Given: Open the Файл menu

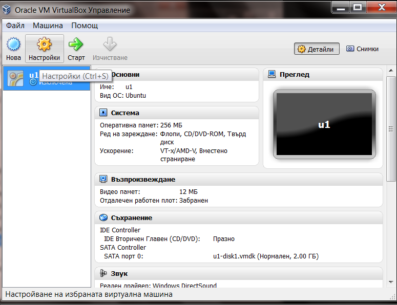Looking at the screenshot, I should coord(15,26).
